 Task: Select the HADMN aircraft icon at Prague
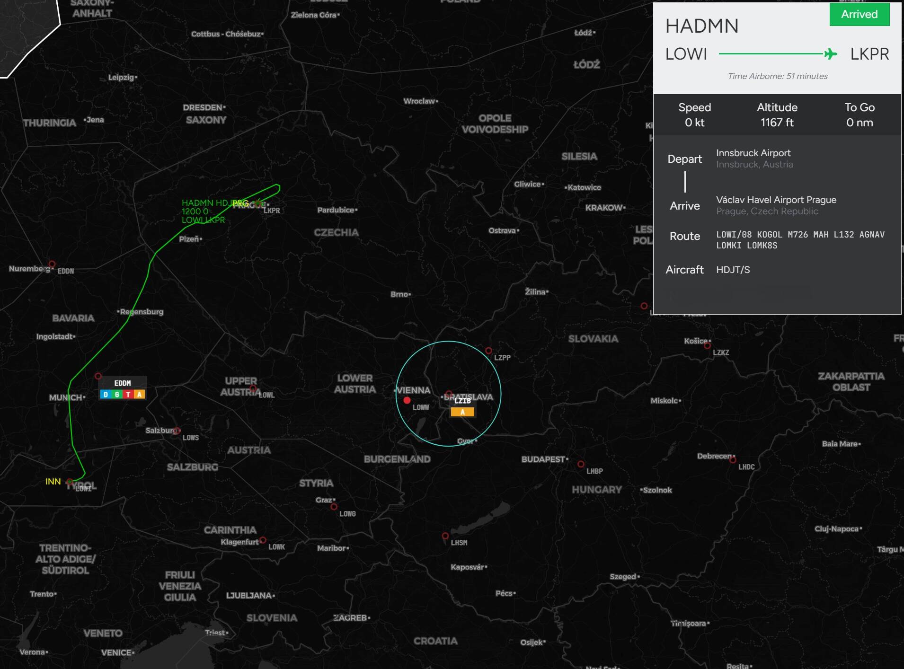coord(258,204)
